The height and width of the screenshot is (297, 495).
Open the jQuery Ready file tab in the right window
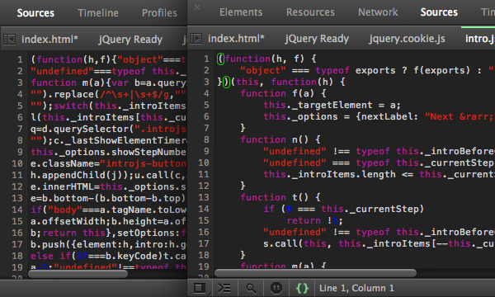click(317, 39)
